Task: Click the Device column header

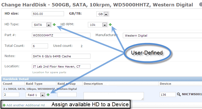Action: click(x=166, y=84)
